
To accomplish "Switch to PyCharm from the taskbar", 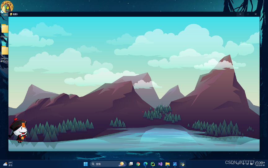I will tap(153, 164).
